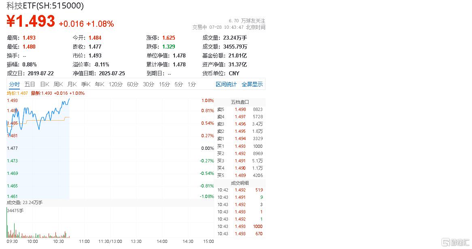Switch to 周K chart tab

point(58,84)
